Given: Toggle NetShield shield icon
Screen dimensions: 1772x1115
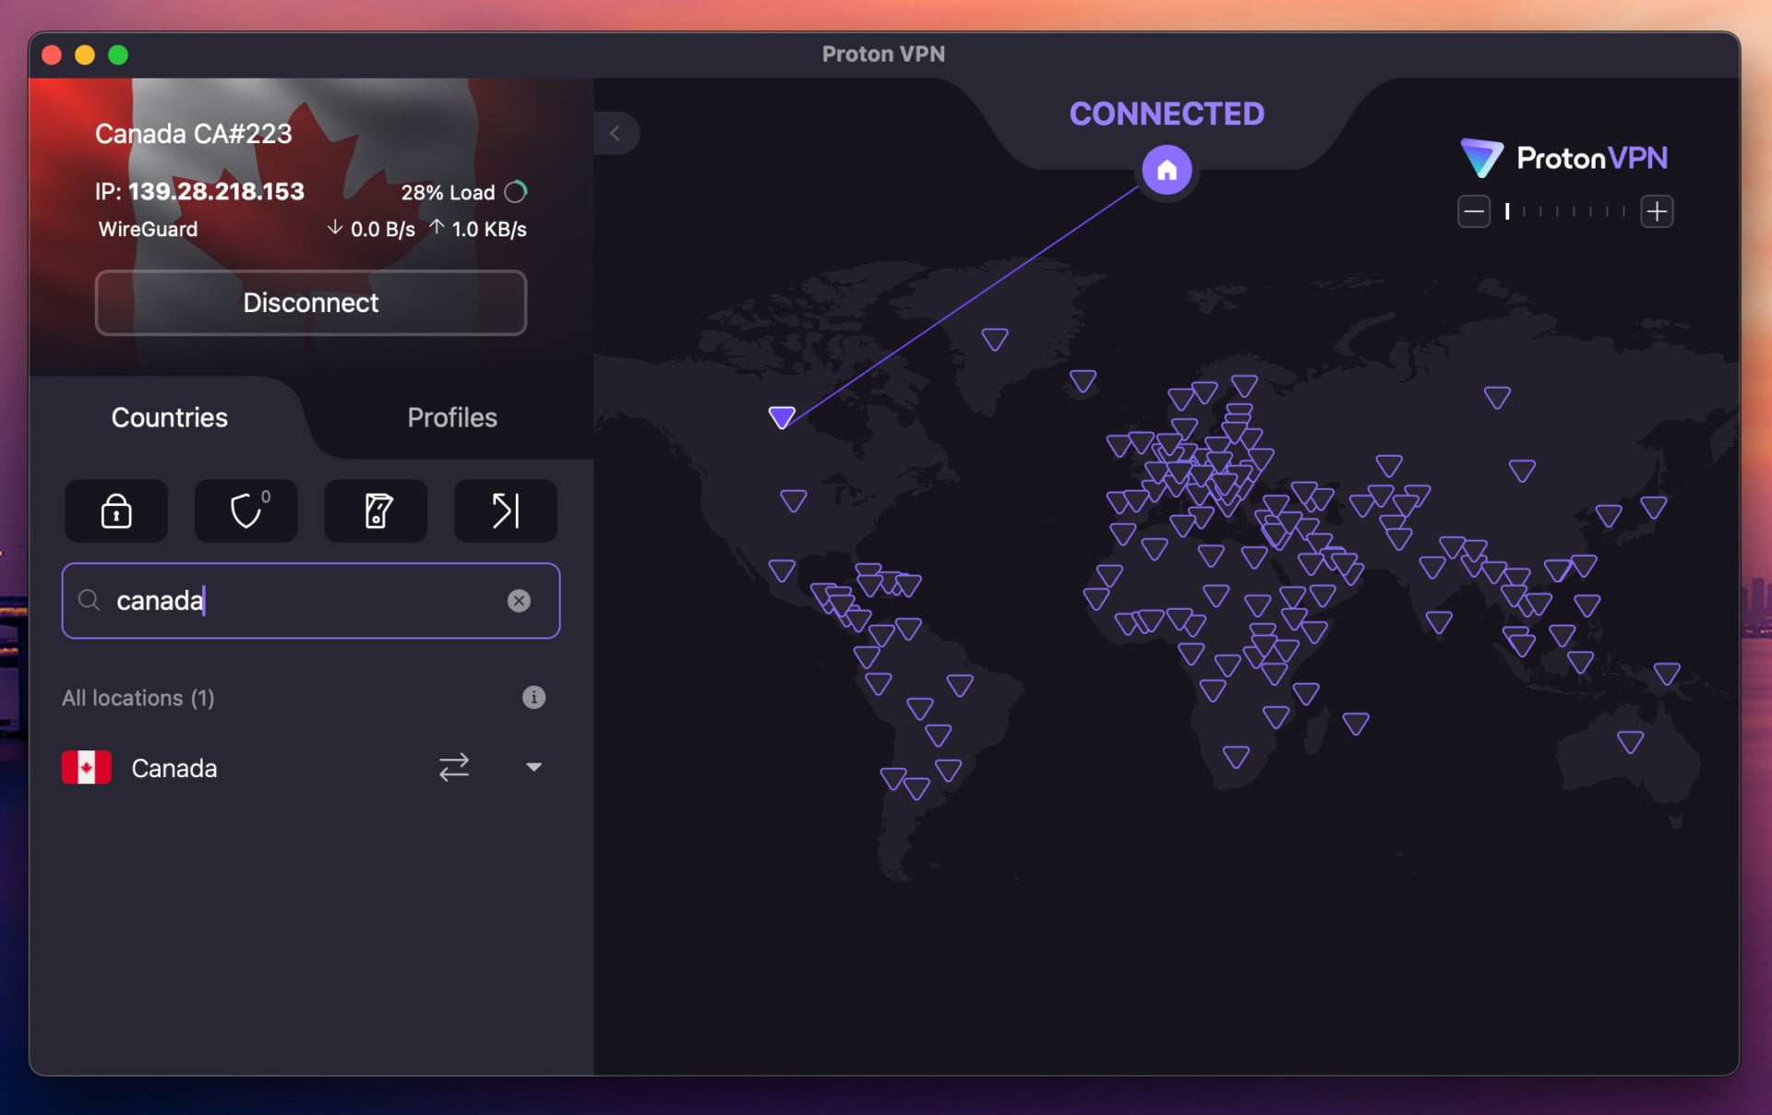Looking at the screenshot, I should coord(246,510).
